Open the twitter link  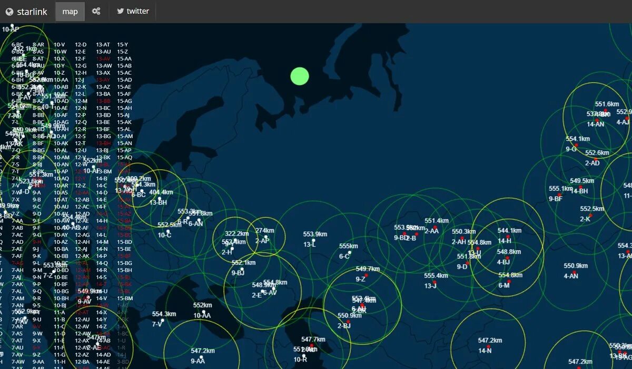[x=133, y=11]
